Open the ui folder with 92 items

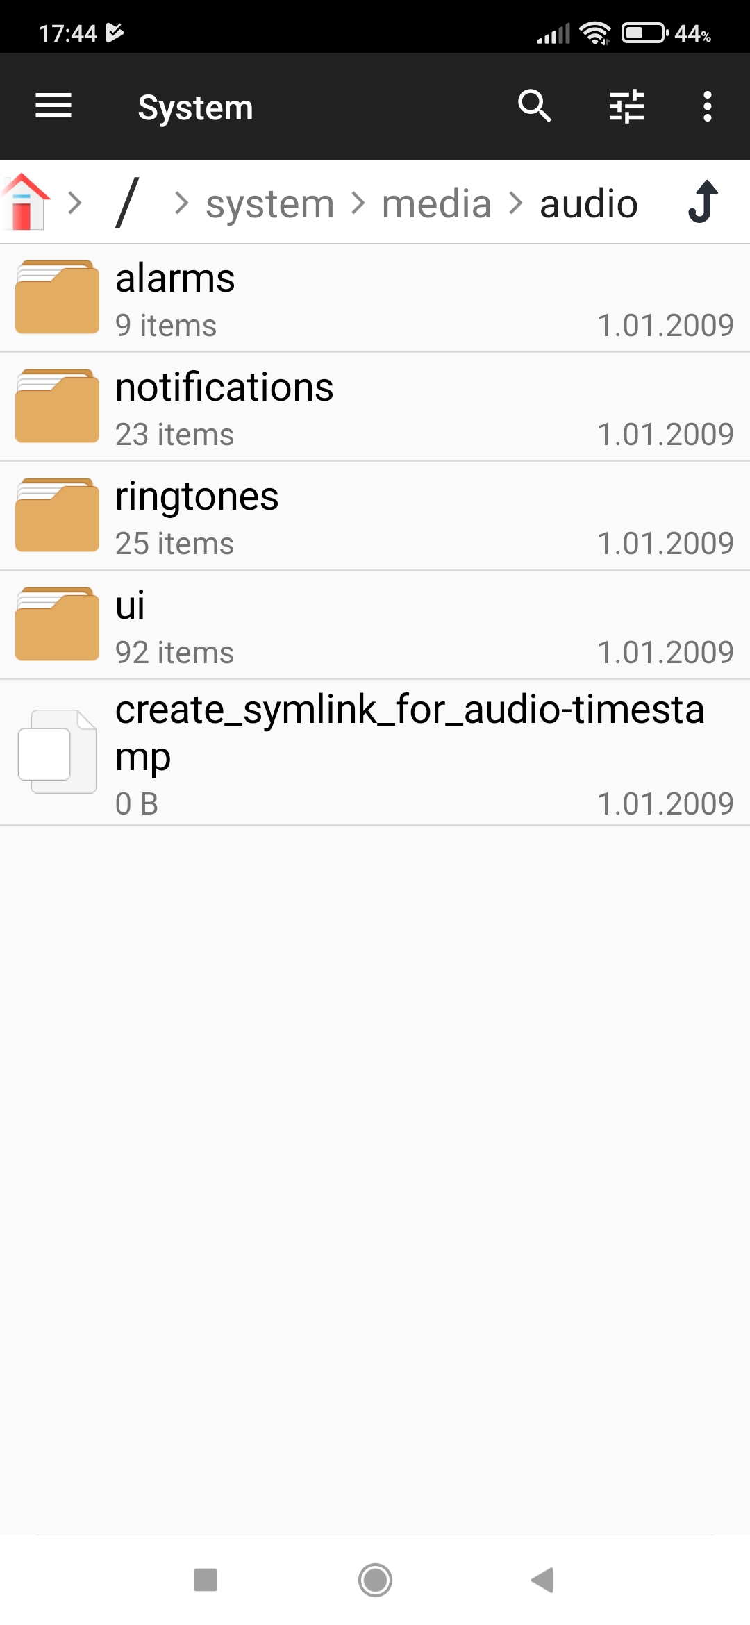click(375, 625)
